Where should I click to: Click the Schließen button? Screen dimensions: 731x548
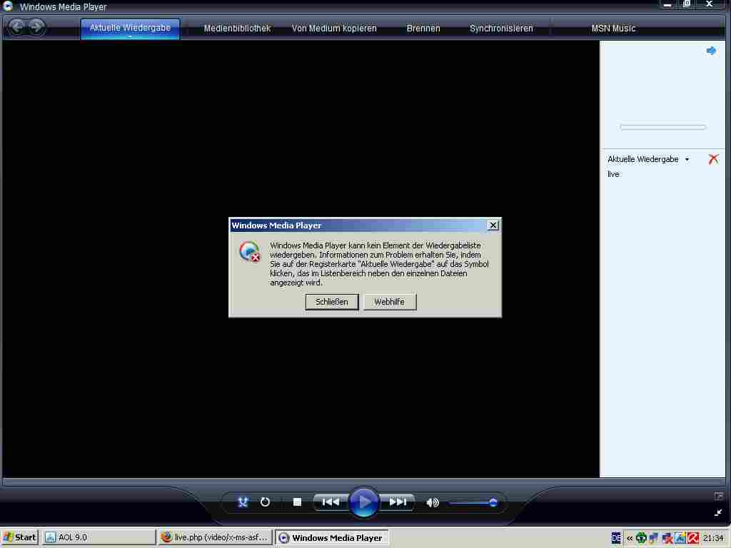(331, 302)
